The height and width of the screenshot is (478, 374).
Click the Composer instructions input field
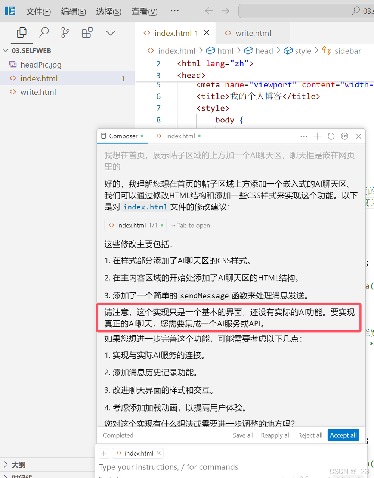pyautogui.click(x=224, y=467)
